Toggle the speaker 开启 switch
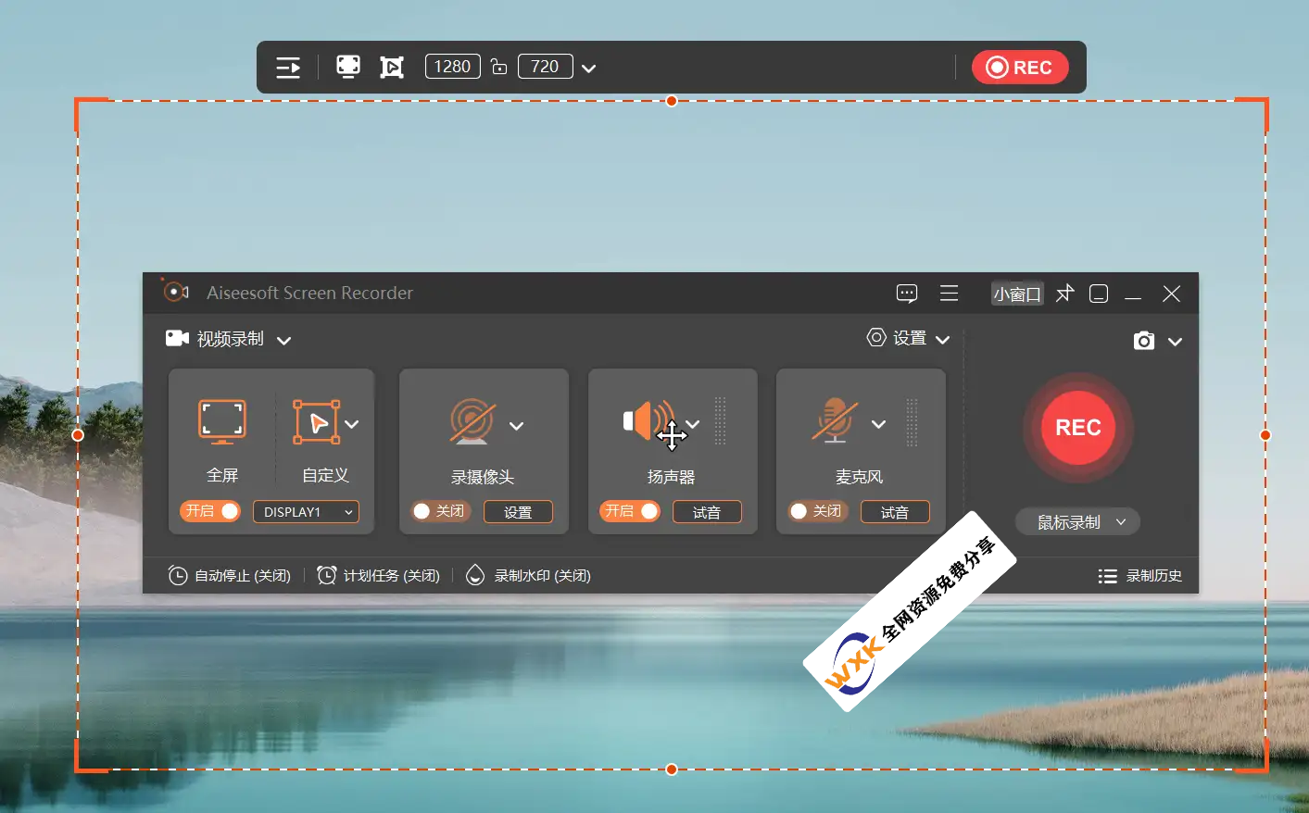Image resolution: width=1309 pixels, height=813 pixels. coord(630,511)
